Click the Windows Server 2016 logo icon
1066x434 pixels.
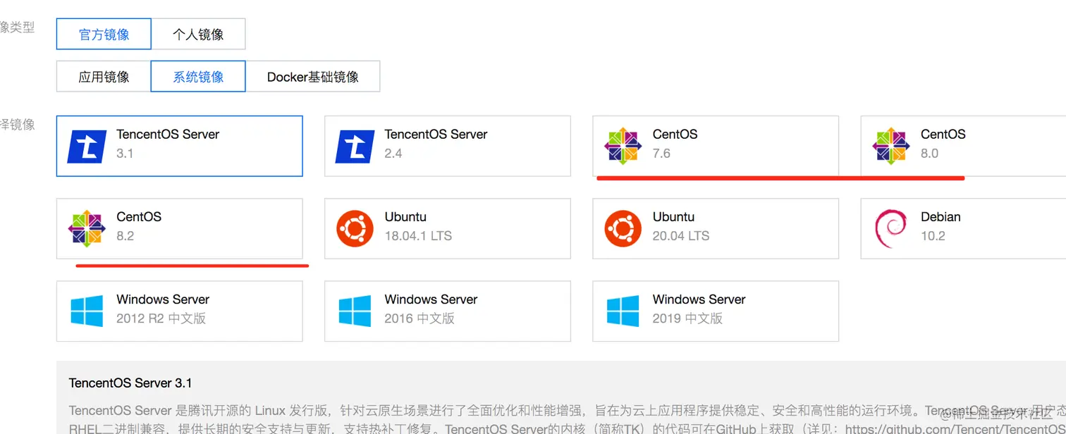click(355, 311)
